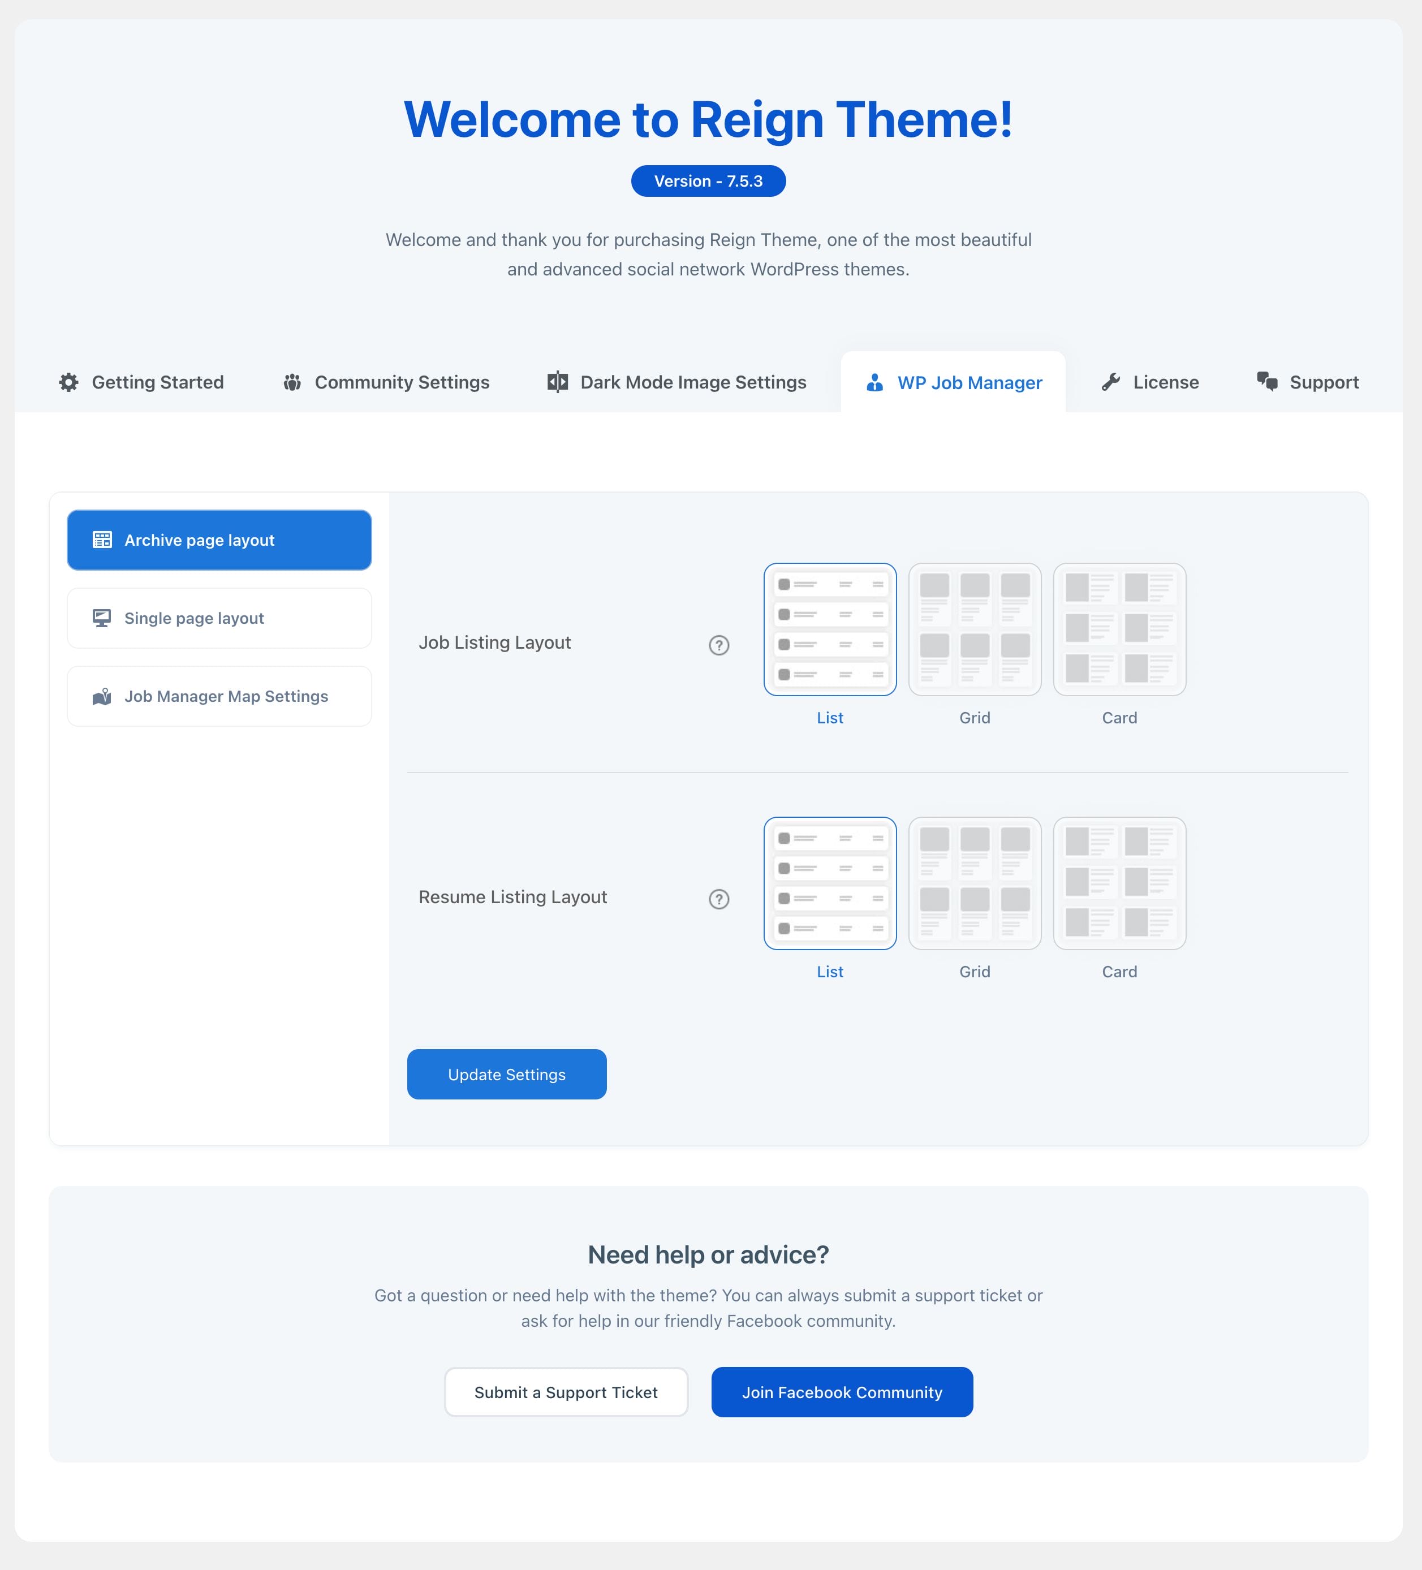This screenshot has width=1422, height=1570.
Task: Choose Card layout for Resume Listing
Action: click(1119, 883)
